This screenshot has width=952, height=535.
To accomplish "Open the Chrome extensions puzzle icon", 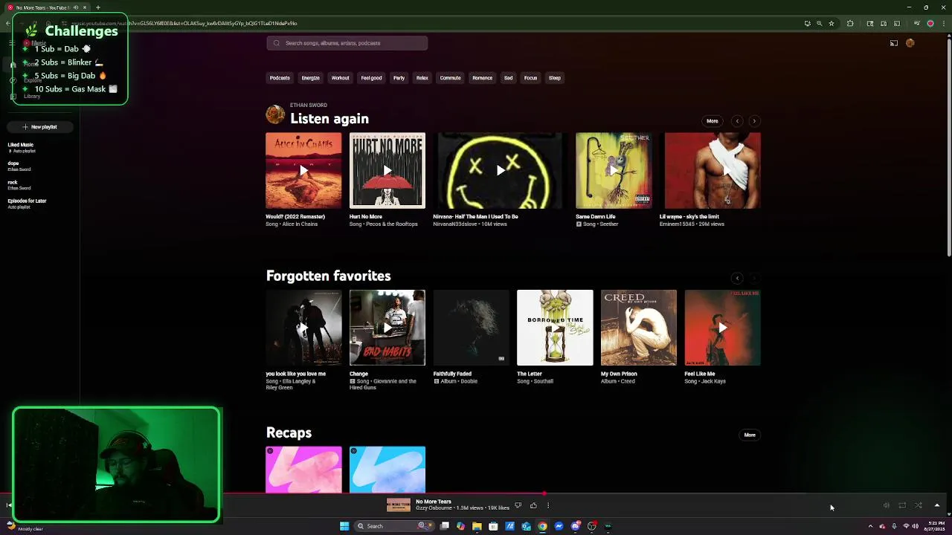I will tap(850, 23).
